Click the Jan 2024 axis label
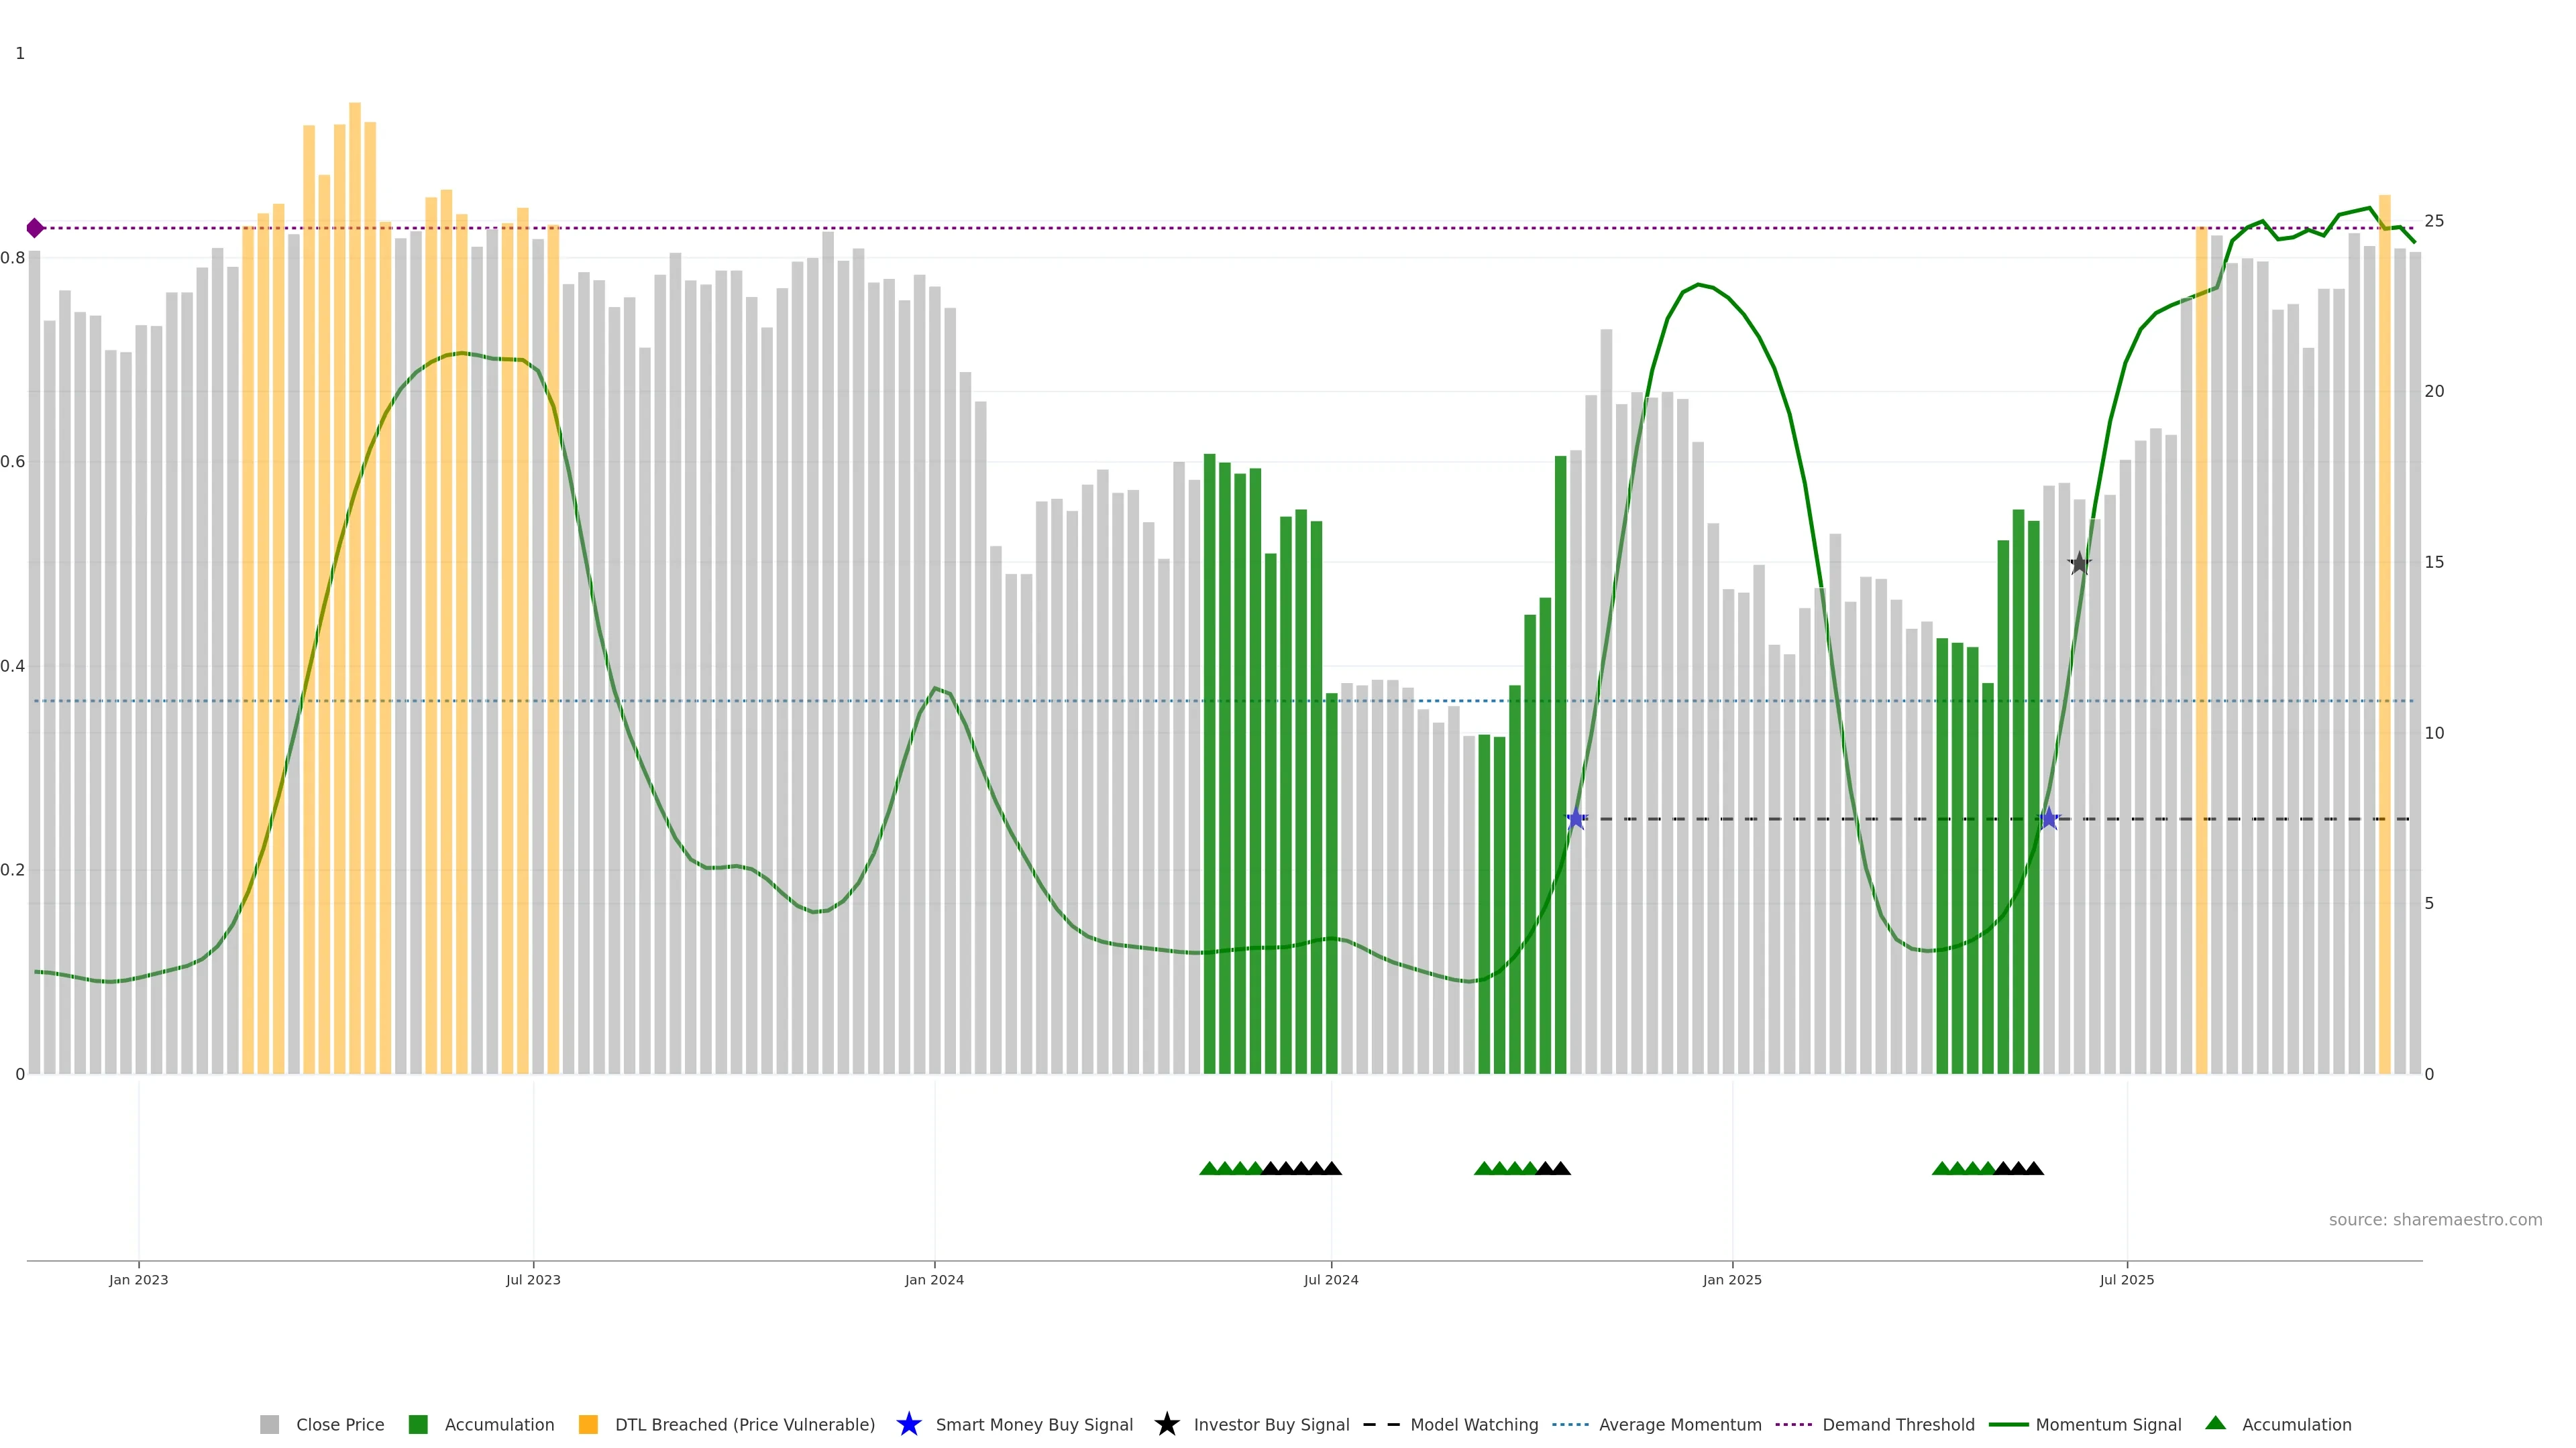This screenshot has width=2576, height=1448. 934,1279
